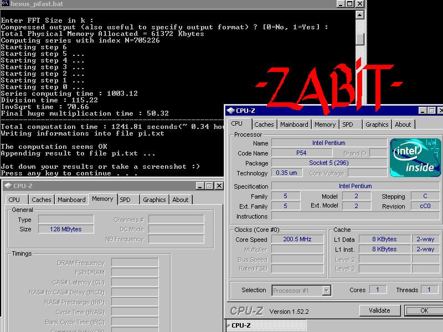Click the empty memory Type field
The image size is (443, 332).
tap(66, 219)
